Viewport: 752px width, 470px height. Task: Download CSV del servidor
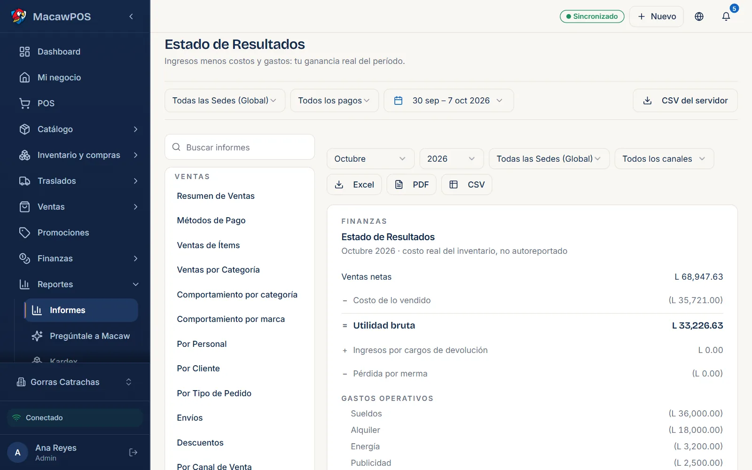(685, 101)
